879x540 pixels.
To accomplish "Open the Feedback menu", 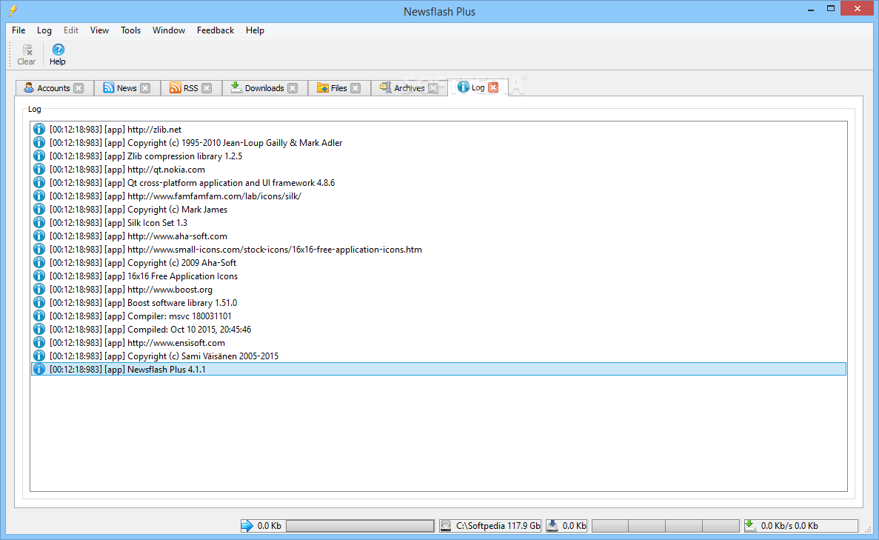I will coord(215,30).
